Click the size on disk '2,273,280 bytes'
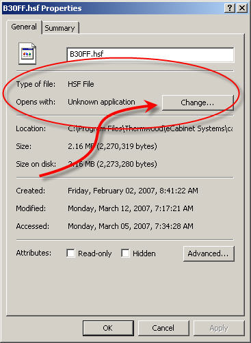 [127, 164]
